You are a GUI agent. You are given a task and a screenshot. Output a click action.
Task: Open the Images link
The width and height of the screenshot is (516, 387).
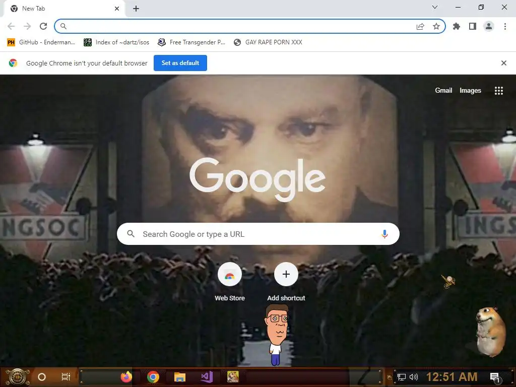[470, 91]
